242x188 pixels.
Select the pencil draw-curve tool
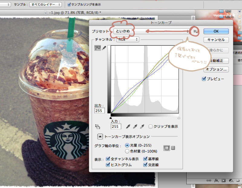point(104,48)
